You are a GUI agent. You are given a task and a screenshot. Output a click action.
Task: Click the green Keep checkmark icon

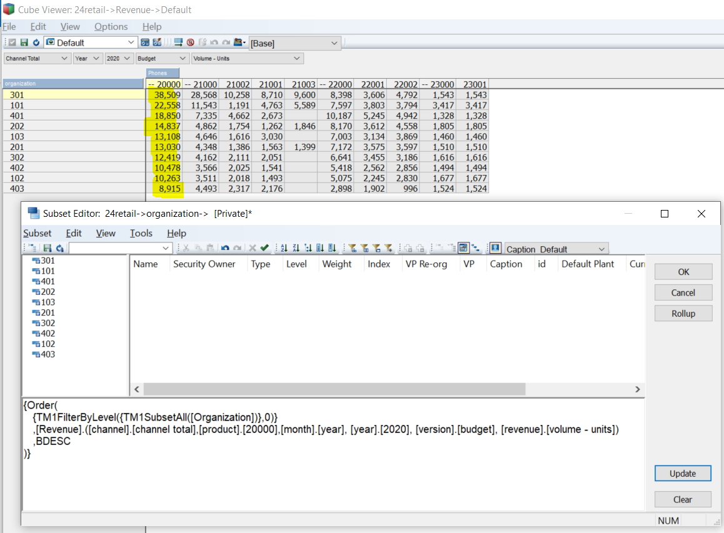coord(264,248)
